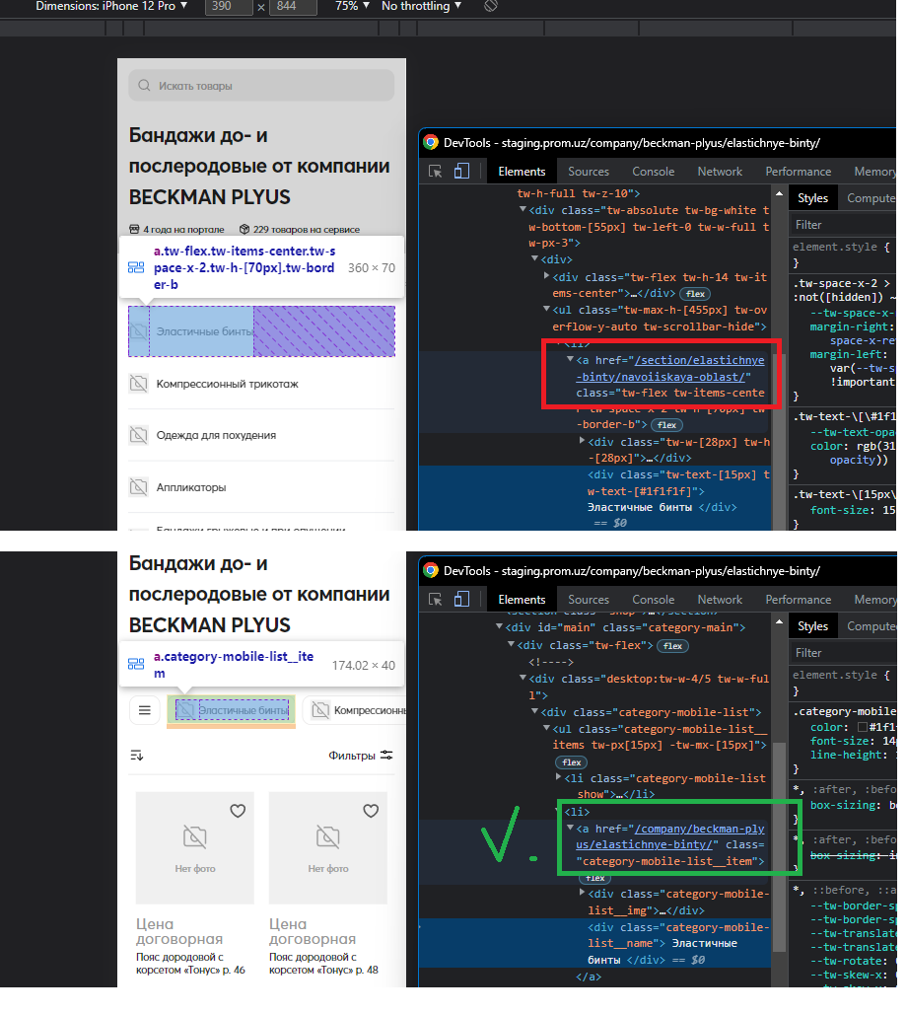Click the flex badge after div class="tw-flex"

672,646
